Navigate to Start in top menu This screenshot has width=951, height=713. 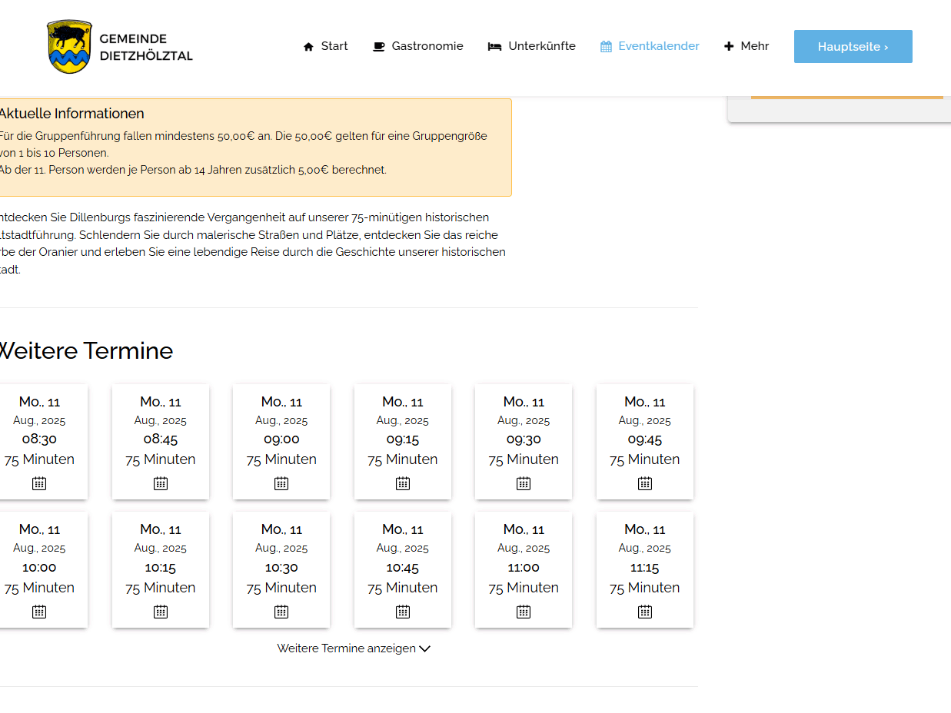point(334,46)
